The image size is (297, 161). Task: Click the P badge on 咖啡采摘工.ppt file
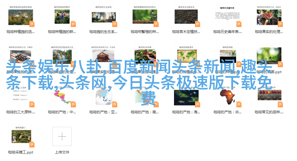click(x=32, y=145)
